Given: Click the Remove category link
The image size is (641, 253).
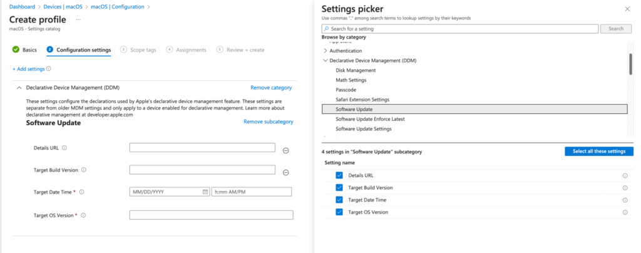Looking at the screenshot, I should coord(271,88).
